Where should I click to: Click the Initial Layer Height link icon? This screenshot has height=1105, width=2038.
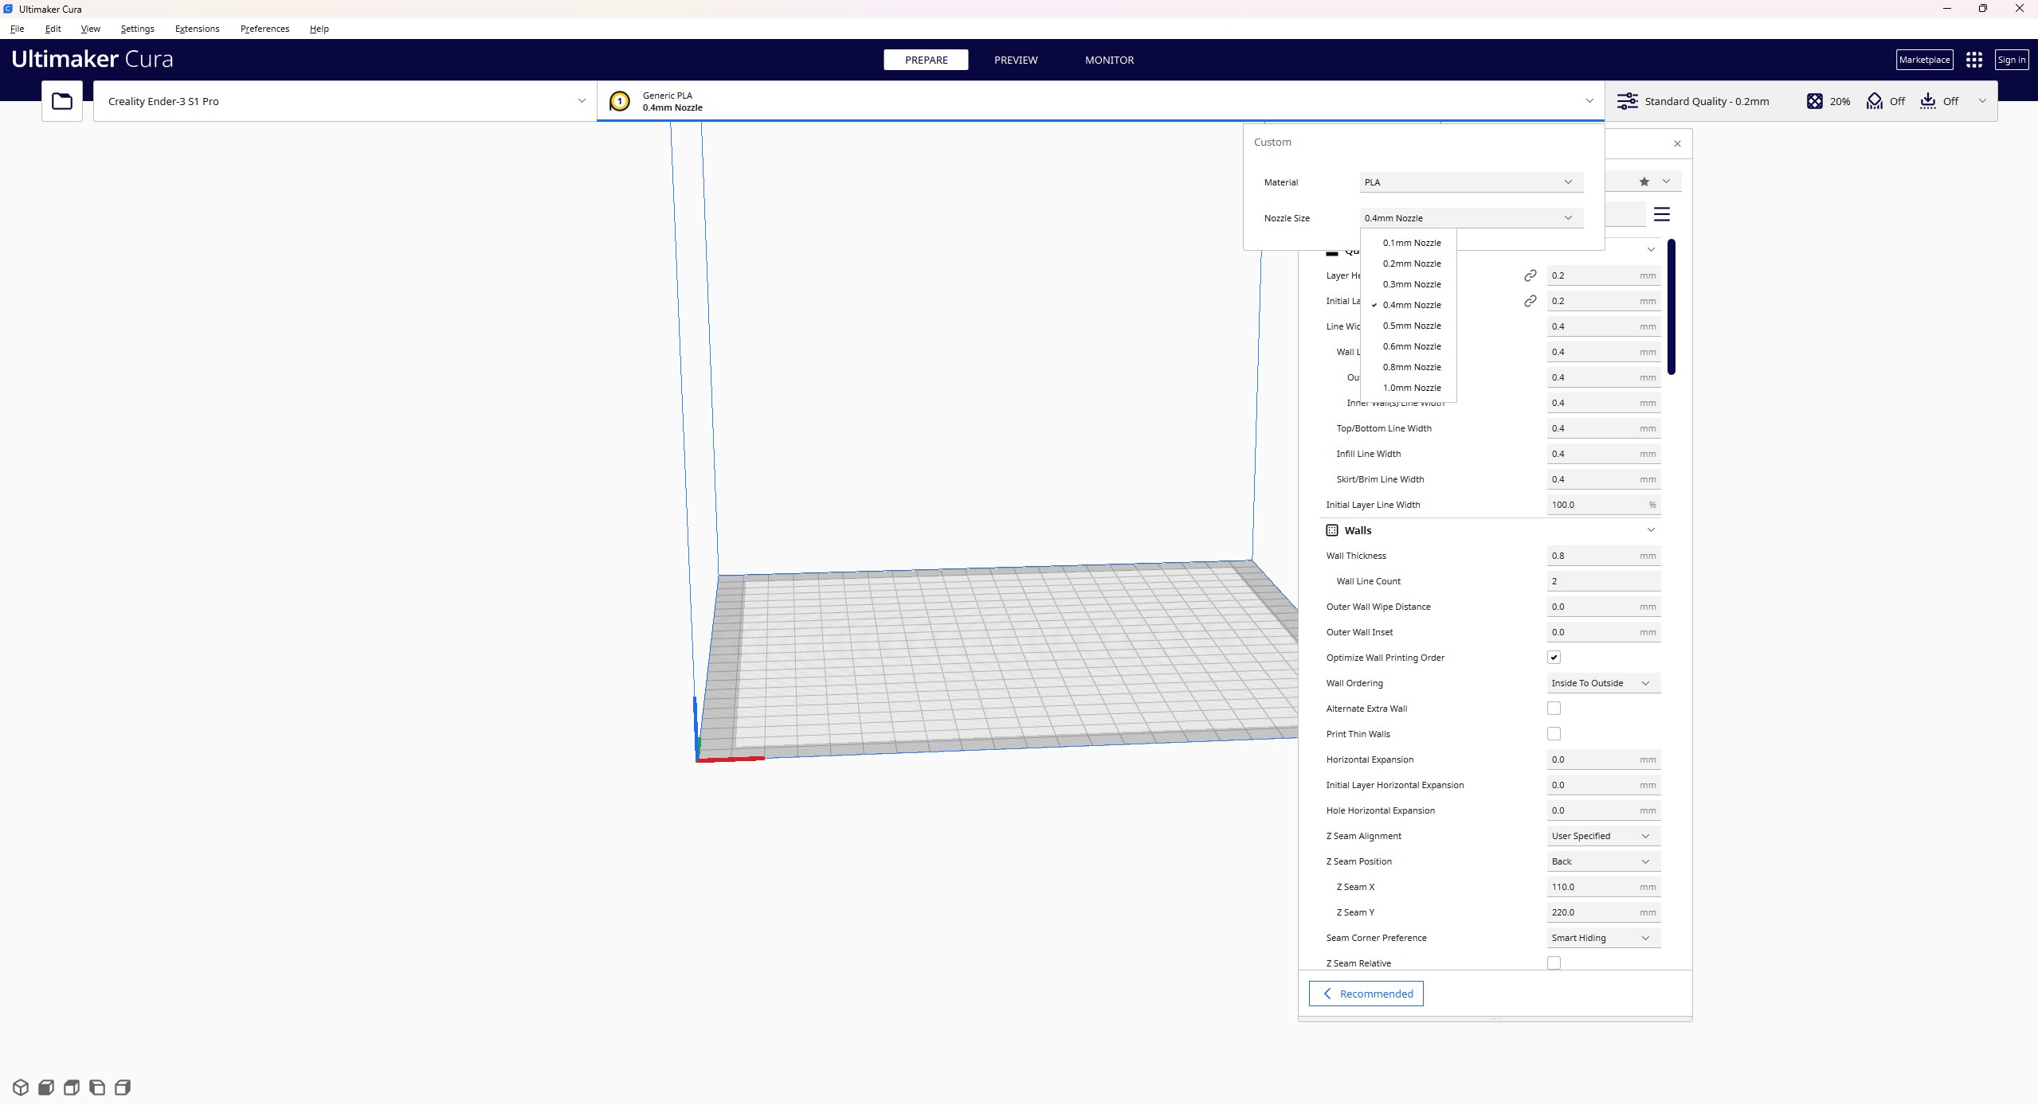click(1530, 301)
